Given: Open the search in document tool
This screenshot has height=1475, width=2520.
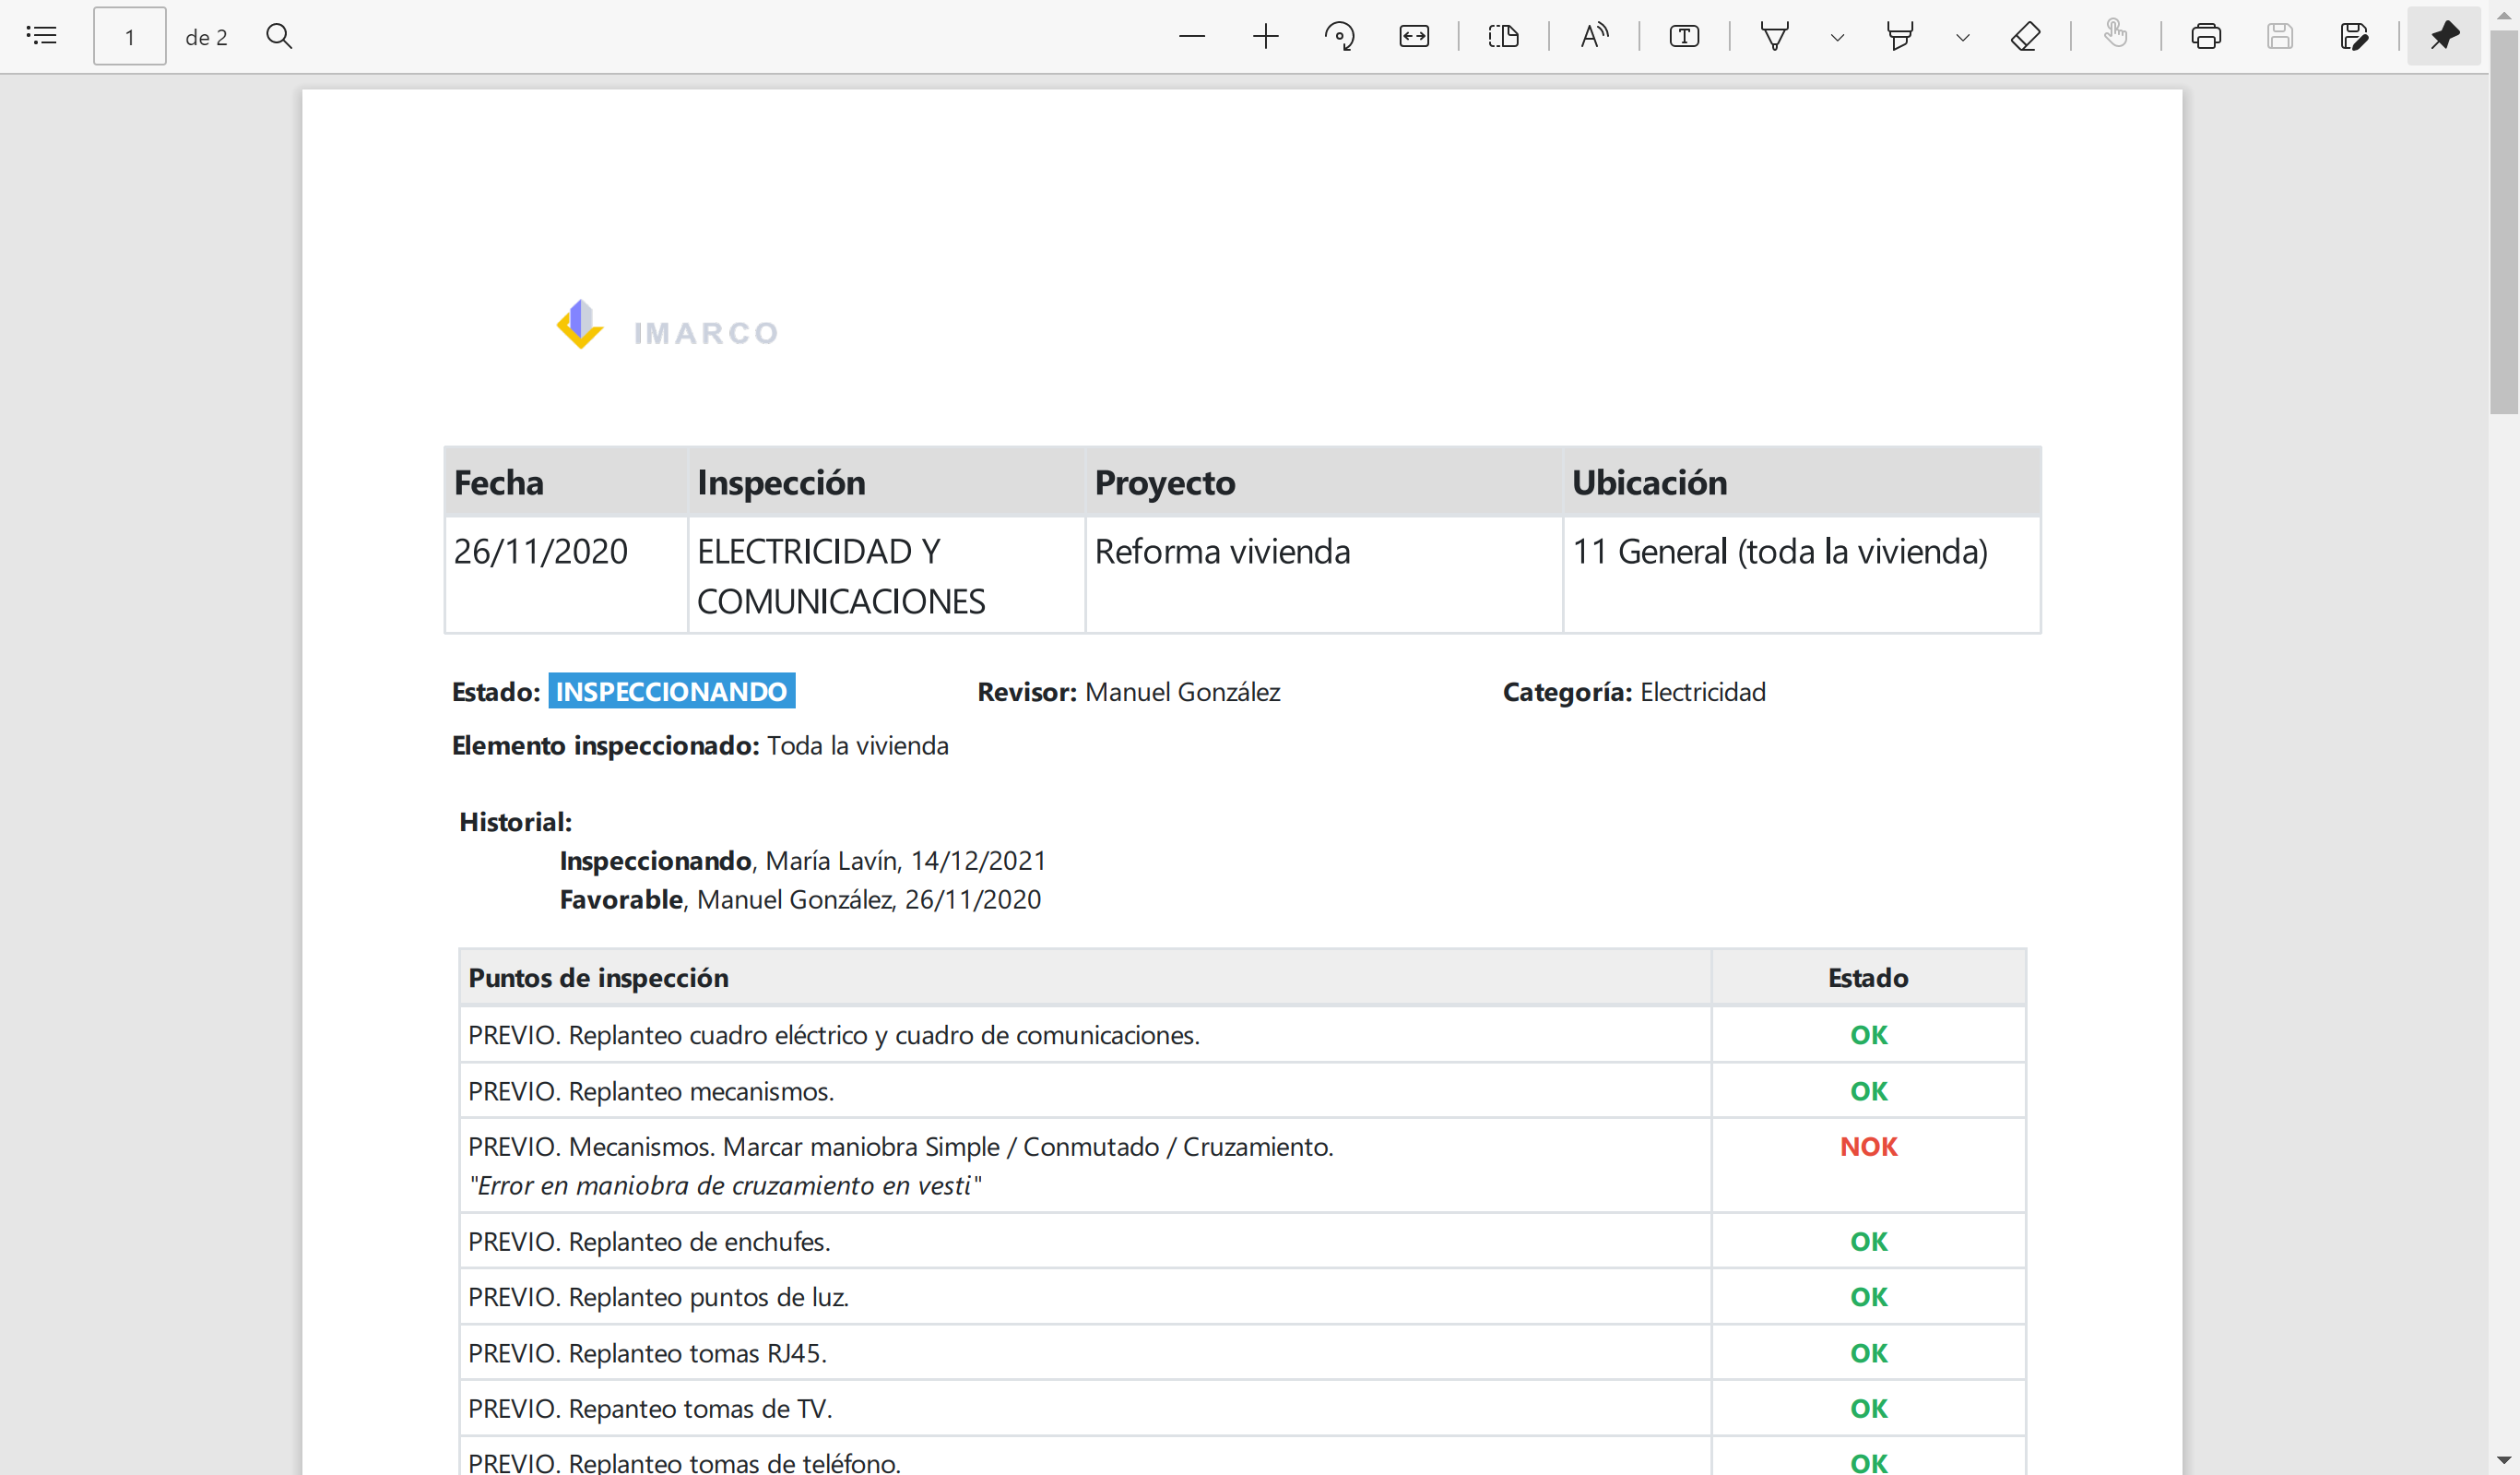Looking at the screenshot, I should pyautogui.click(x=279, y=36).
